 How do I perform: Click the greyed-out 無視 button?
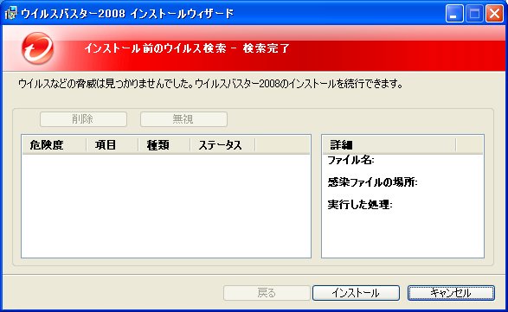point(183,119)
